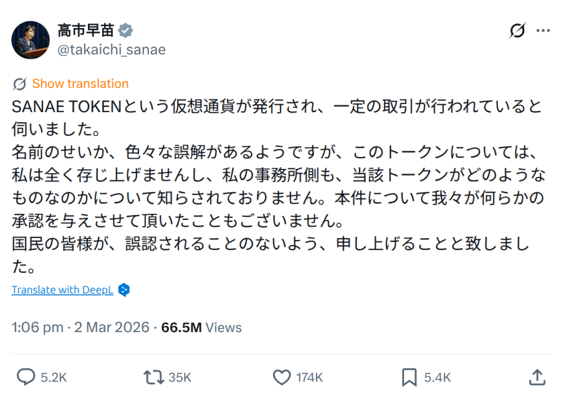Click the icon beside Show translation

[19, 84]
